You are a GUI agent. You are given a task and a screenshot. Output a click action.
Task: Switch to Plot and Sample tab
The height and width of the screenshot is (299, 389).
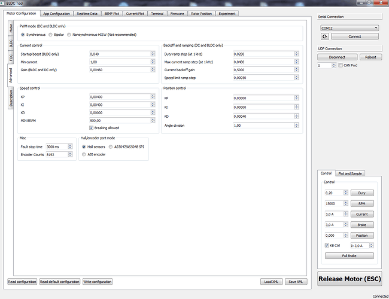350,173
